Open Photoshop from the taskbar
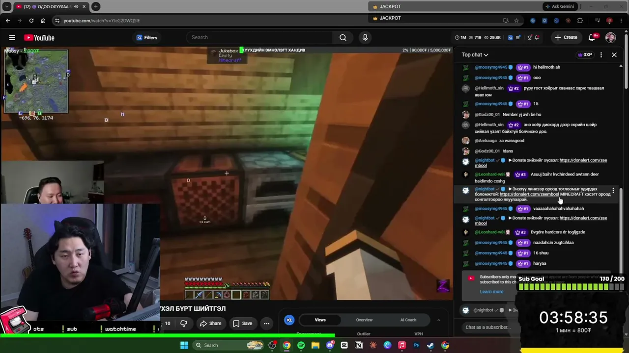629x353 pixels. point(416,345)
